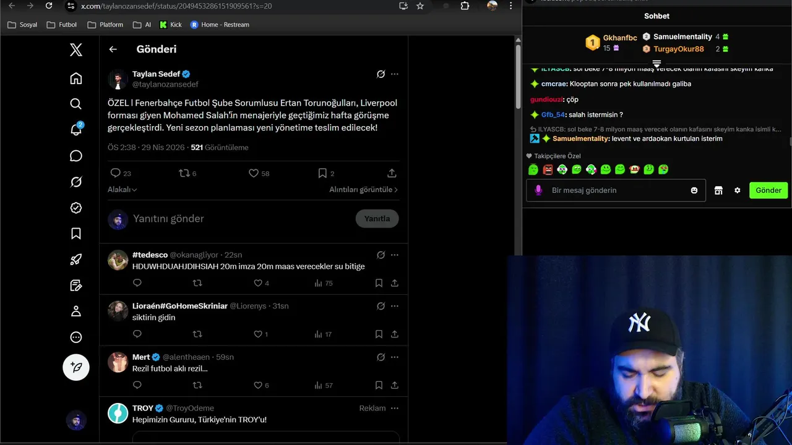This screenshot has height=445, width=792.
Task: Open Gkhanfbc top gifter name
Action: point(620,38)
